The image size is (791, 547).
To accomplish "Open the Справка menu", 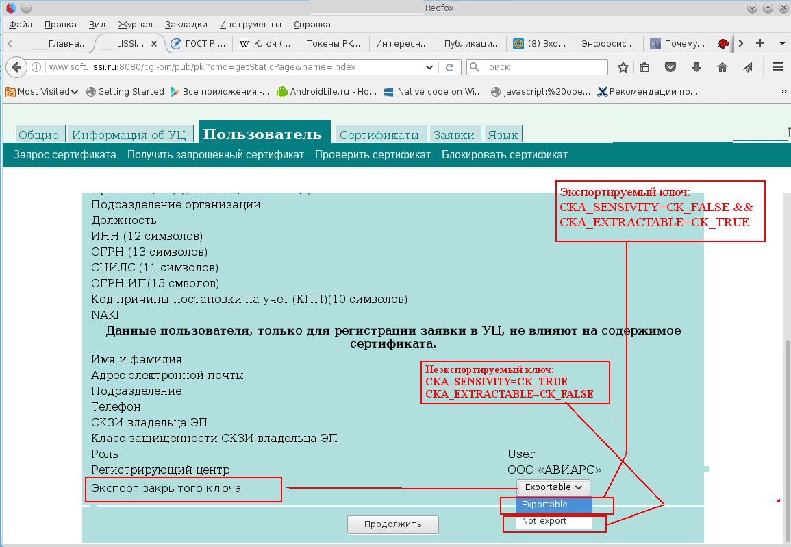I will [312, 24].
